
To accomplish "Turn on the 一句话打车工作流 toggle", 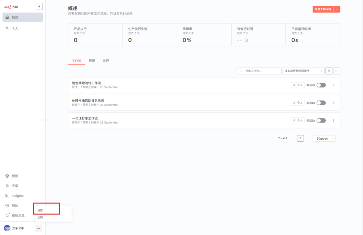I will click(x=321, y=121).
